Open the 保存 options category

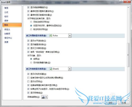tap(6, 21)
